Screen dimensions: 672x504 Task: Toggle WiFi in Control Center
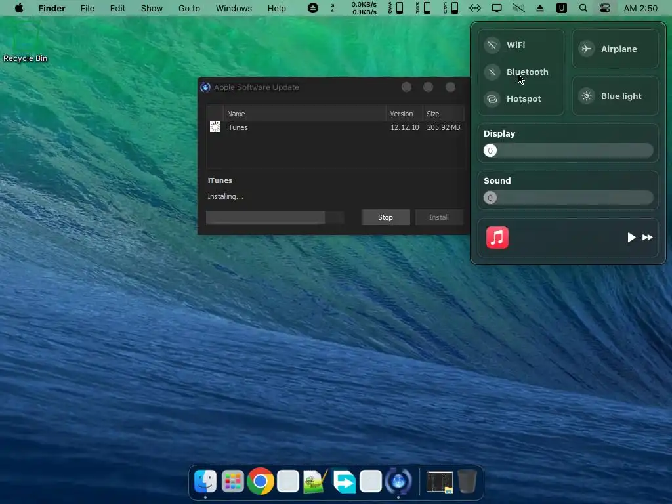point(492,45)
